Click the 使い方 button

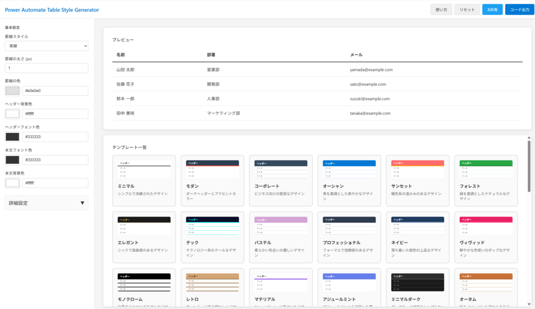pos(441,9)
